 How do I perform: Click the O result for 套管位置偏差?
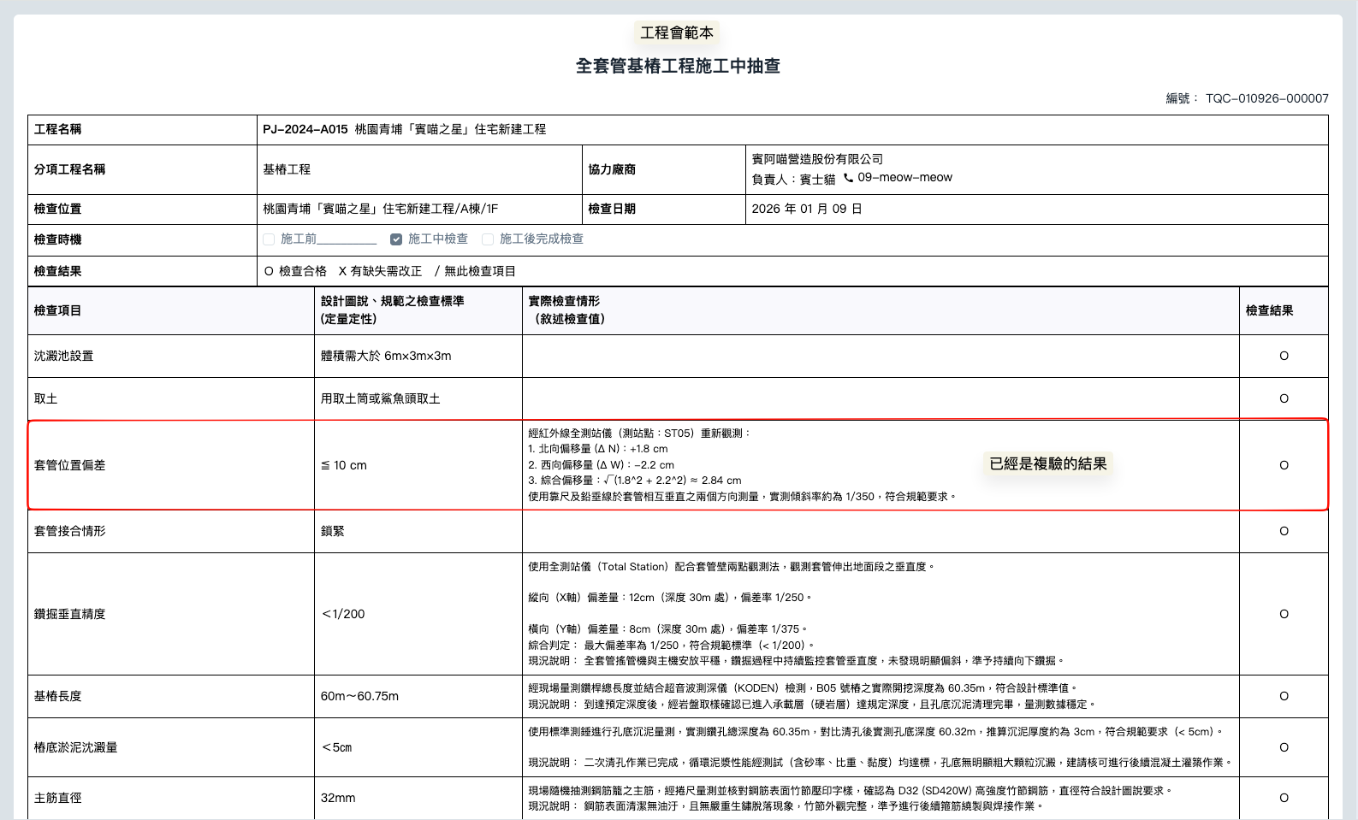coord(1284,465)
